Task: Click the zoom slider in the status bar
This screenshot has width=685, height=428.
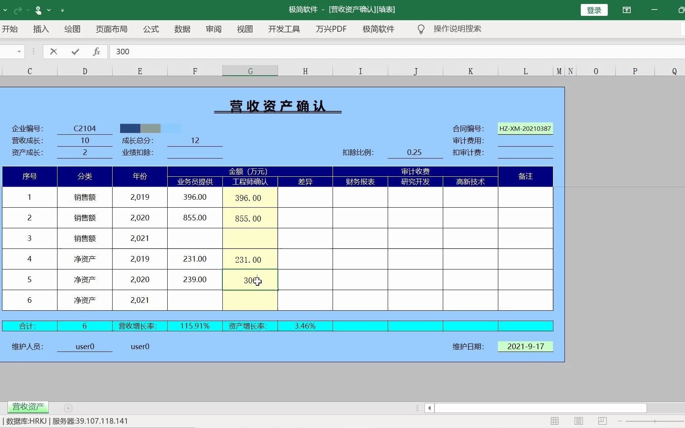Action: click(655, 421)
